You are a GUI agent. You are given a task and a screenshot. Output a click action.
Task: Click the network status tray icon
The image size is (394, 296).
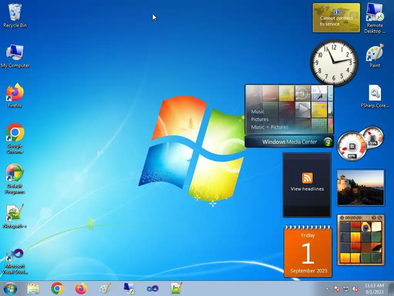pyautogui.click(x=346, y=289)
